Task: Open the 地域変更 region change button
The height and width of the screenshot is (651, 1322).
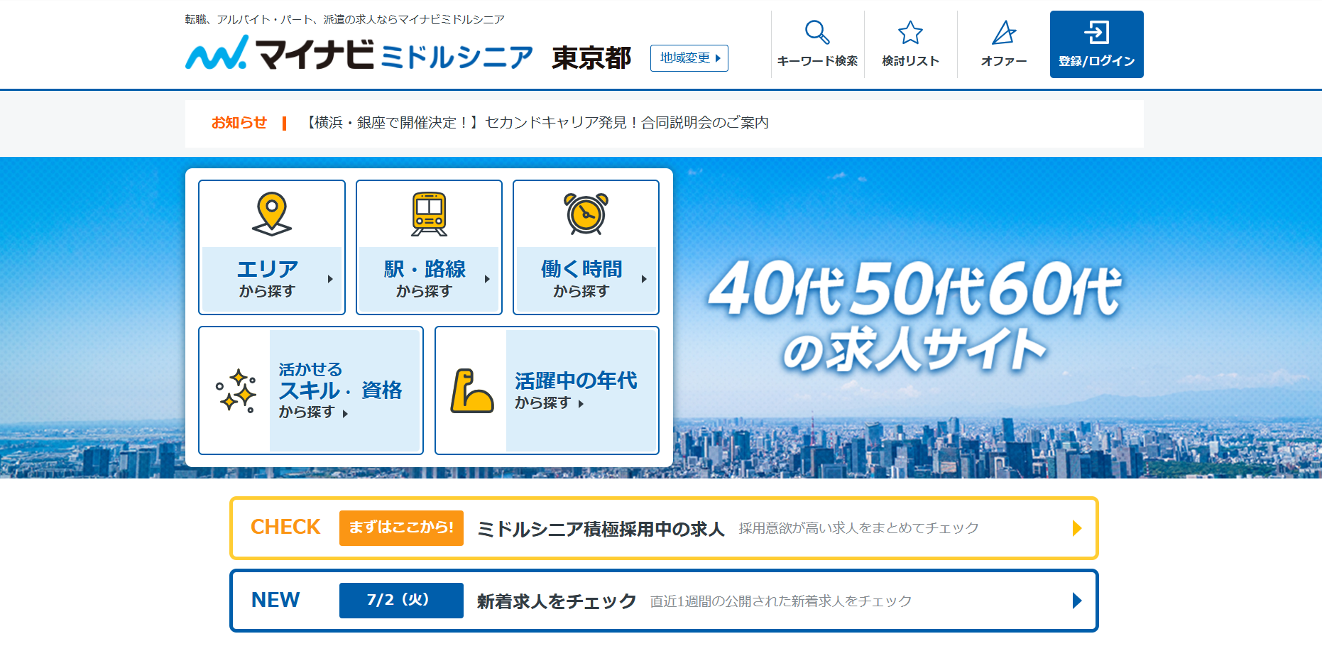Action: (x=689, y=58)
